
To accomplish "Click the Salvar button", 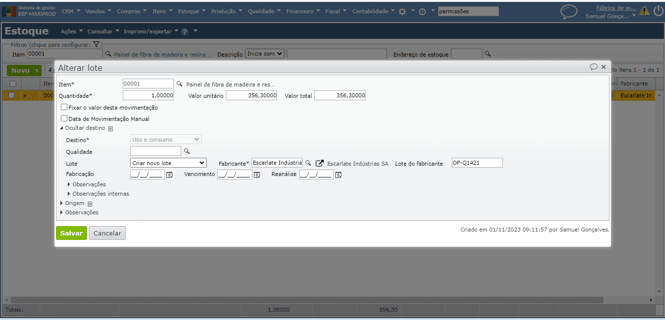I will point(71,233).
